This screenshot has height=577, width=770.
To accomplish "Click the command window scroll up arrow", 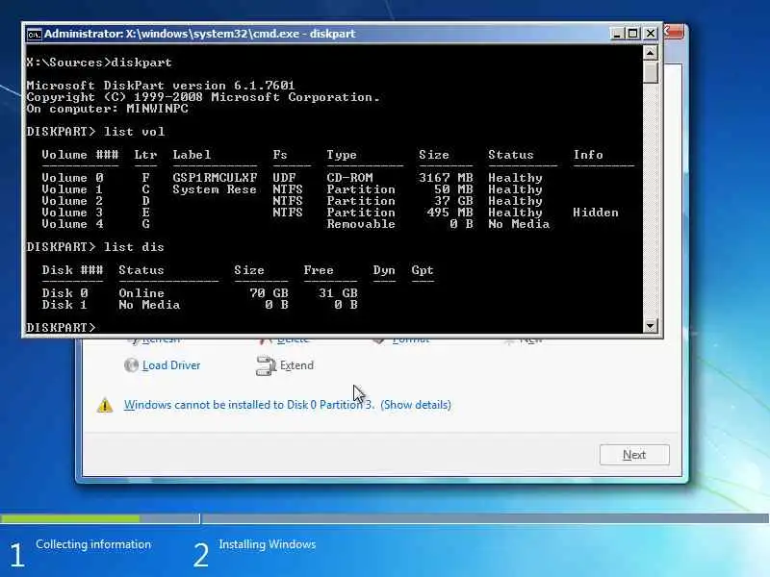I will [651, 53].
